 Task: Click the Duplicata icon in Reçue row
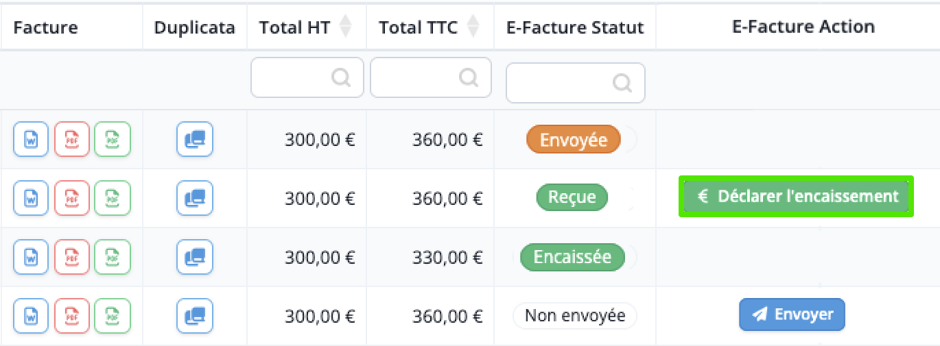pos(195,199)
